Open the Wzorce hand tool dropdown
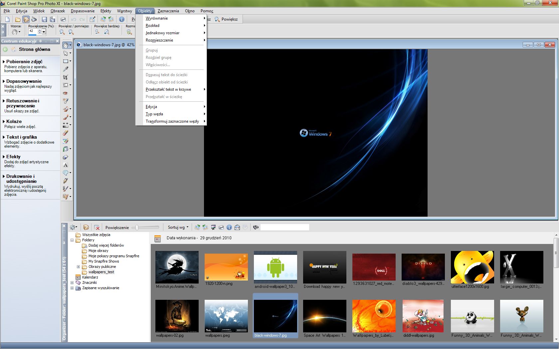This screenshot has width=559, height=349. pyautogui.click(x=16, y=32)
